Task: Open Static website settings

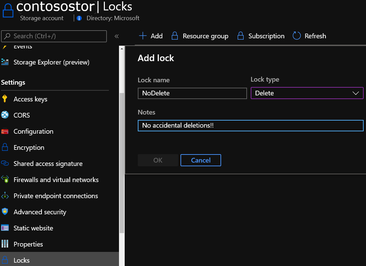Action: coord(33,228)
